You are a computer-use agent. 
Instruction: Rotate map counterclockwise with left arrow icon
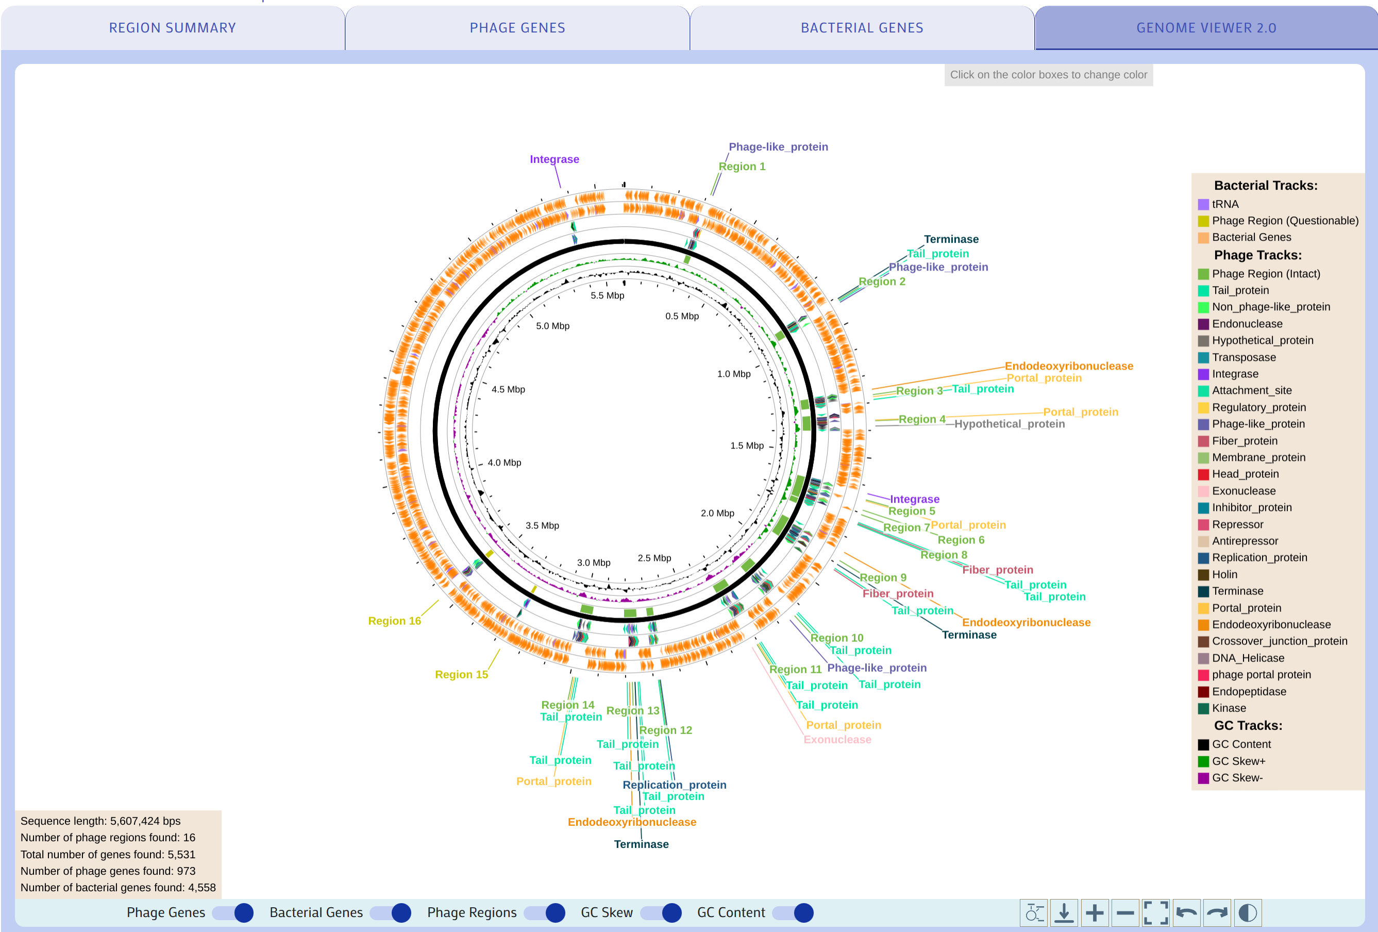point(1186,912)
